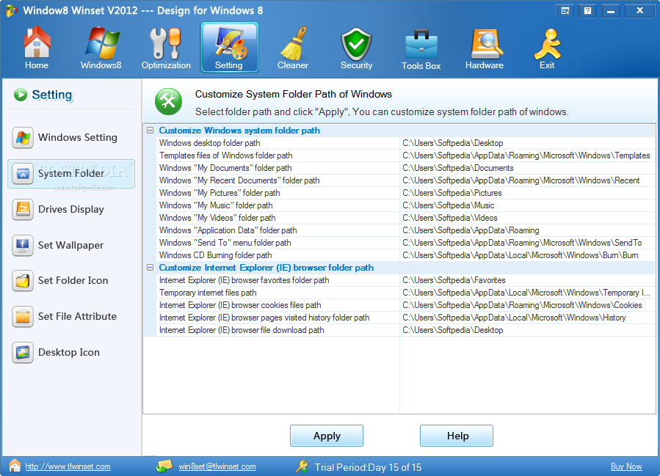Screen dimensions: 660x476
Task: Click the win8set@tlwinset.com email link
Action: (x=217, y=466)
